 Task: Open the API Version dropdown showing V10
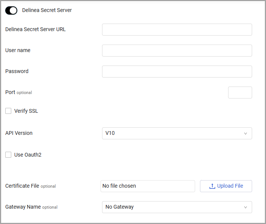[x=177, y=133]
